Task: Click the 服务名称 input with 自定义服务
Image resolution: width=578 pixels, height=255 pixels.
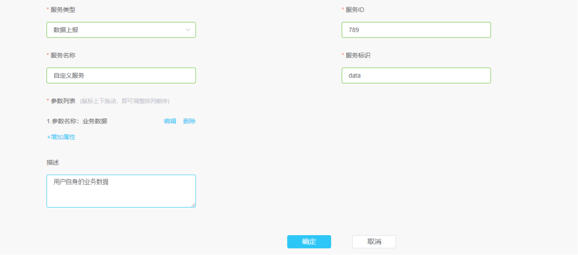Action: click(x=121, y=76)
